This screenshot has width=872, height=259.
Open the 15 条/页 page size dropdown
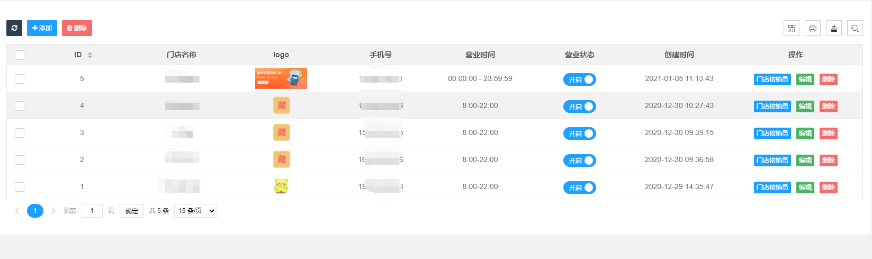[x=195, y=211]
